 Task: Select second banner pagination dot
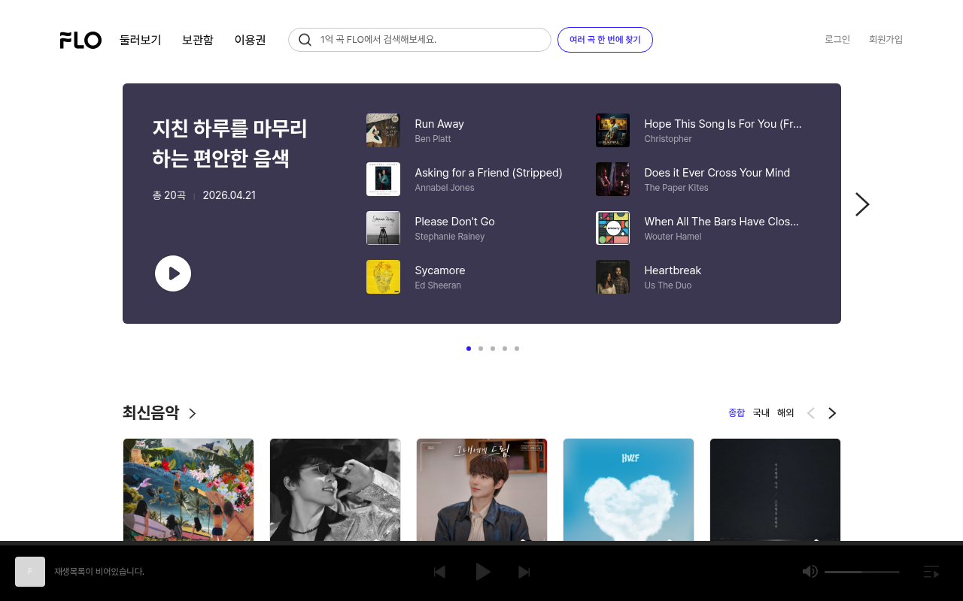tap(481, 349)
